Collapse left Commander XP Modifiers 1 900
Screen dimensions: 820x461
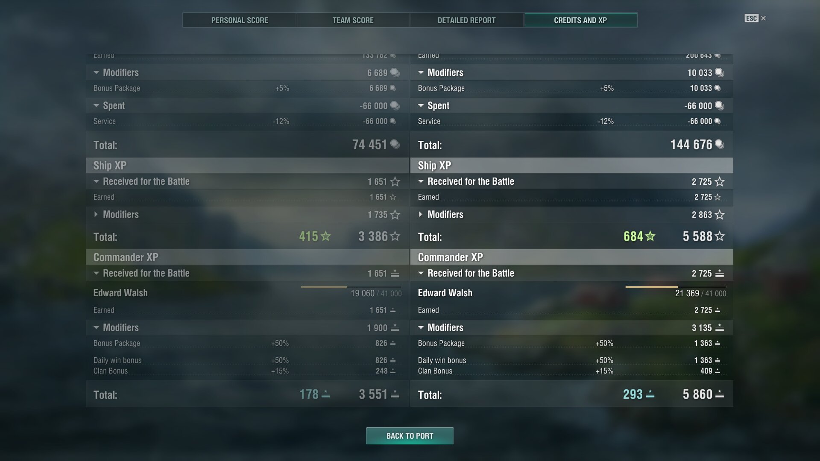coord(96,327)
